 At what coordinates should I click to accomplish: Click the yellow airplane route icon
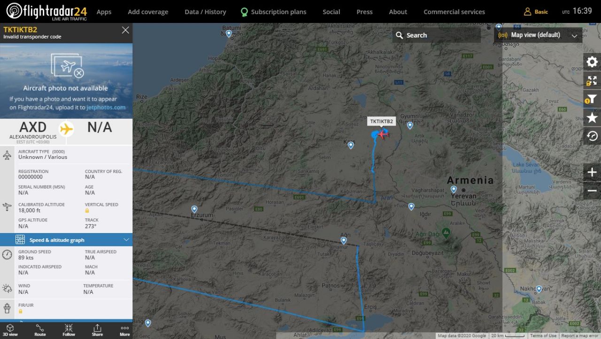pyautogui.click(x=67, y=128)
